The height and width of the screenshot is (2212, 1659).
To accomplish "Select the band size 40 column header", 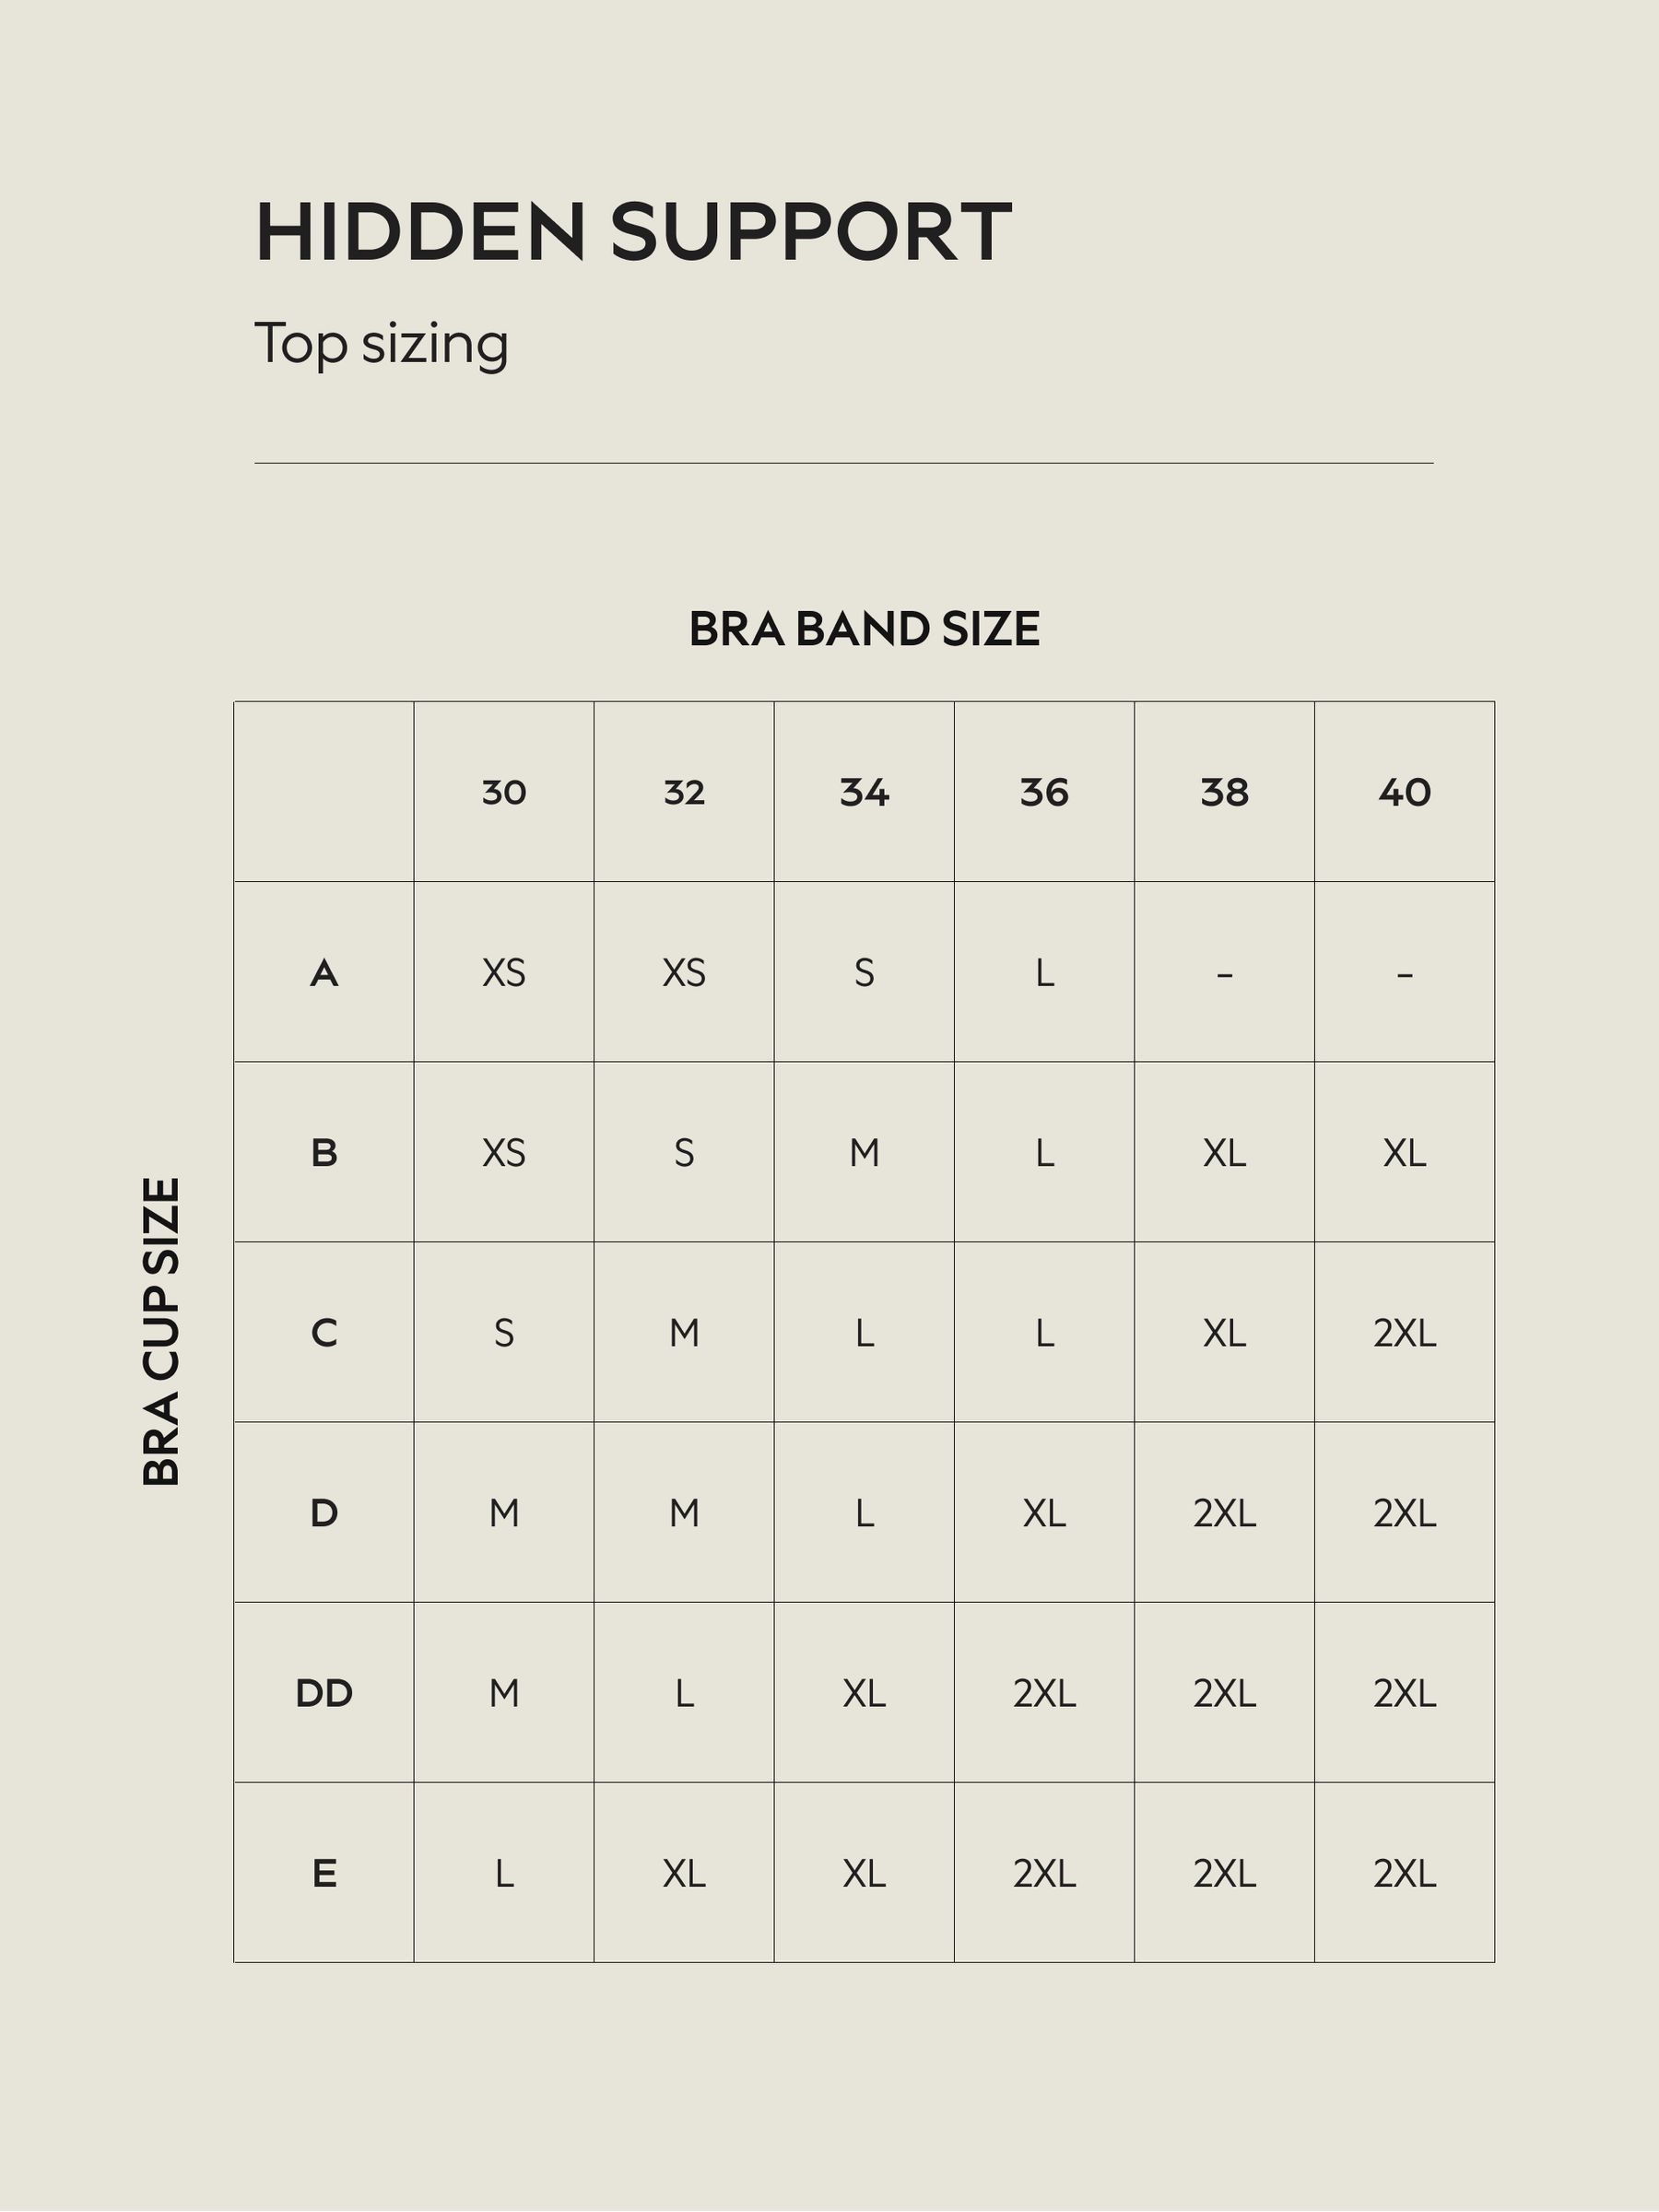I will (x=1404, y=792).
